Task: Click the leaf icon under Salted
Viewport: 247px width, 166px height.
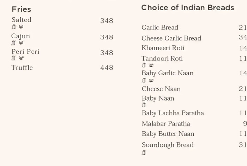Action: (21, 27)
